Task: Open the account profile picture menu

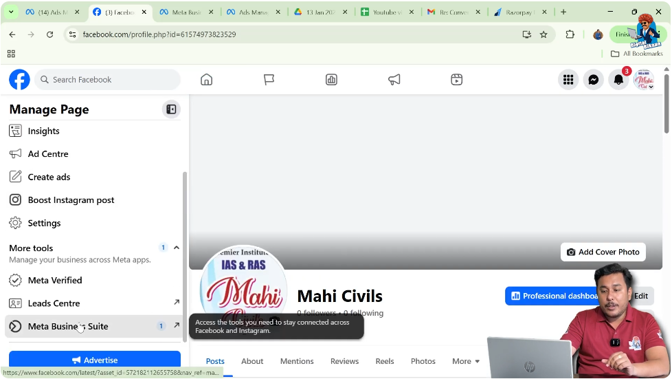Action: pyautogui.click(x=643, y=80)
